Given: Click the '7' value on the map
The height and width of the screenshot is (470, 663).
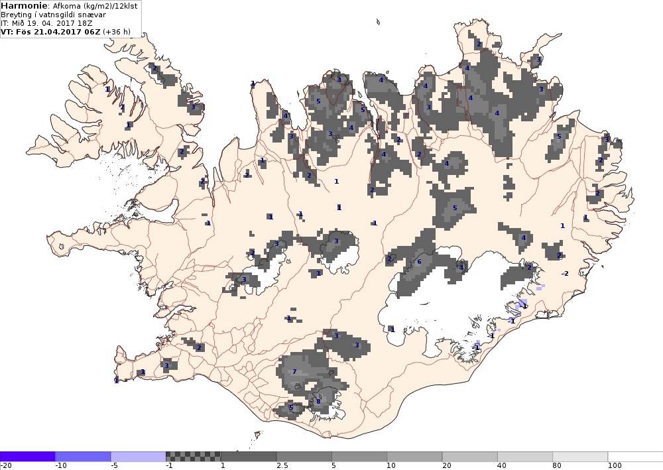Looking at the screenshot, I should click(294, 371).
